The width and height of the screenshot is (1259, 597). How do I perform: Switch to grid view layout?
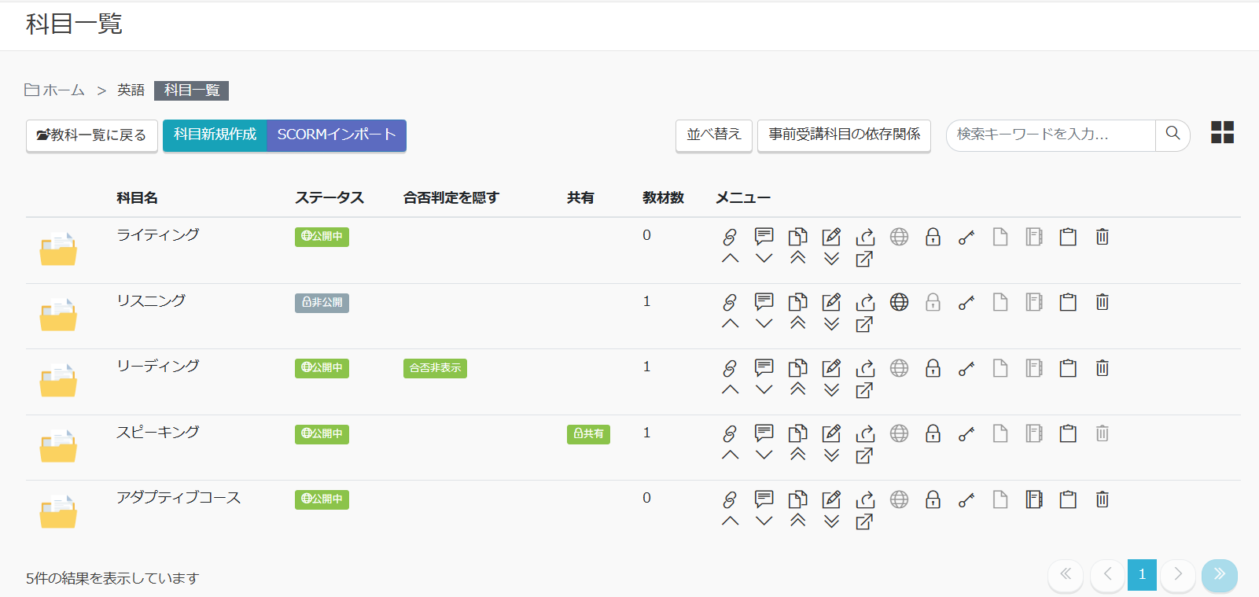(x=1222, y=132)
